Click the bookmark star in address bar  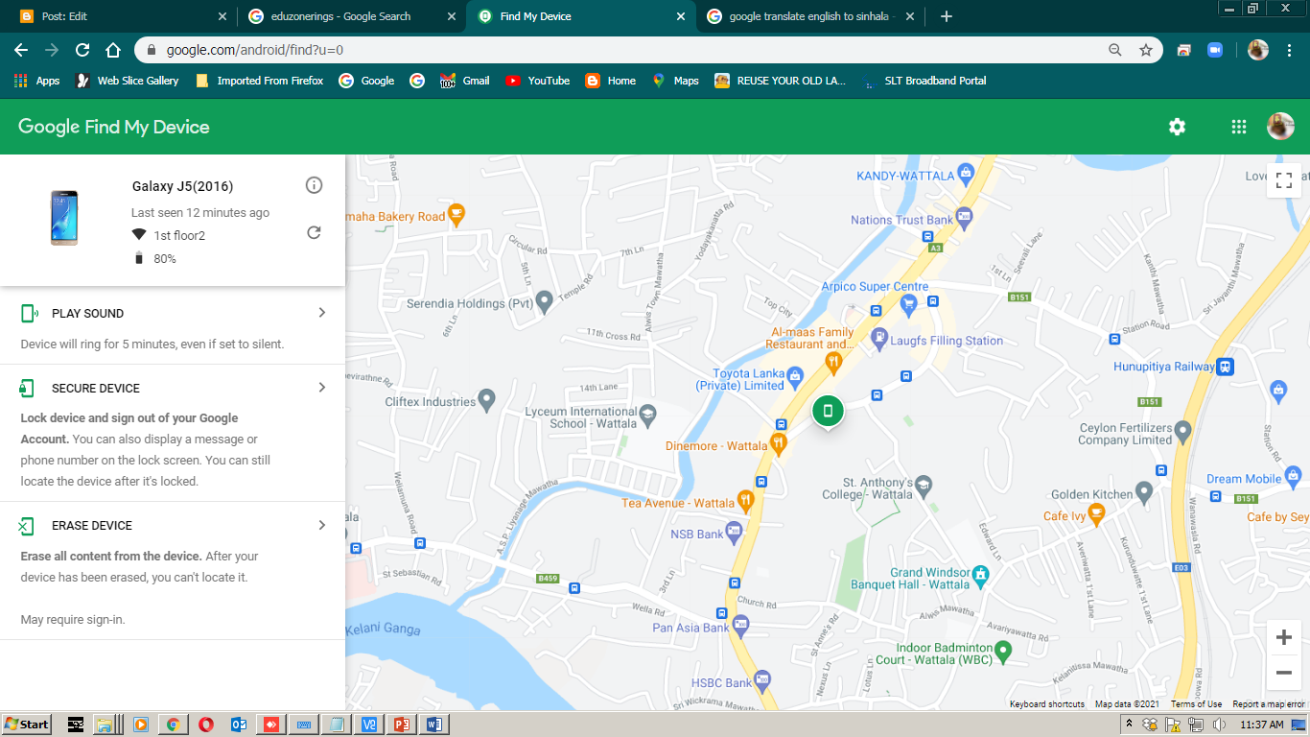coord(1146,48)
